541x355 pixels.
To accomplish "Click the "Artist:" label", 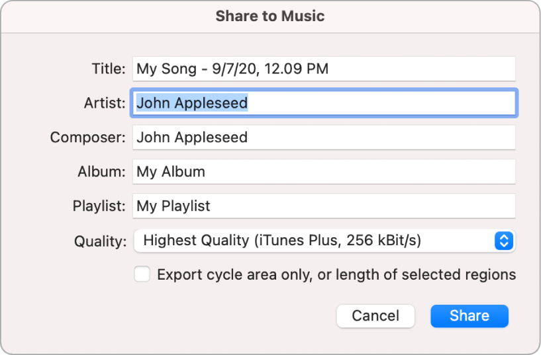I will [x=104, y=103].
